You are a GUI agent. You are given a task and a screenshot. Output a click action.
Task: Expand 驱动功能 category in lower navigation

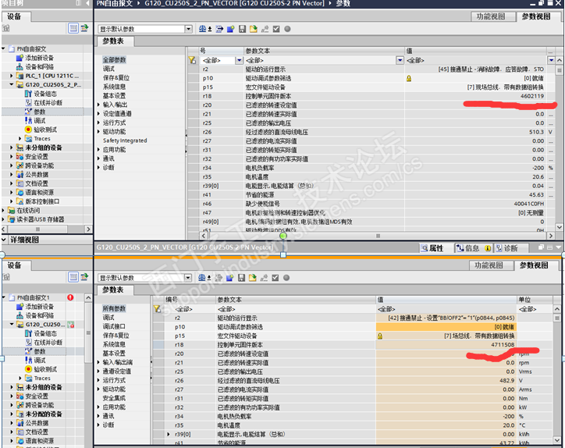[x=99, y=389]
